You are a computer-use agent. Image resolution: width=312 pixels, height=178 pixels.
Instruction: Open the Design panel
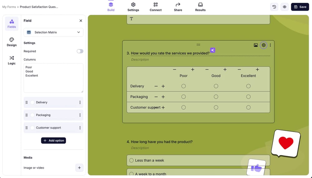[x=12, y=42]
